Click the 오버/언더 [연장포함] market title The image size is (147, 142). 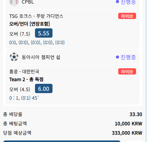30,24
